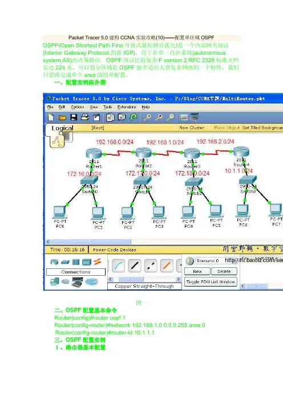Screen dimensions: 283x400
Task: Click the Open folder toolbar icon
Action: point(62,117)
